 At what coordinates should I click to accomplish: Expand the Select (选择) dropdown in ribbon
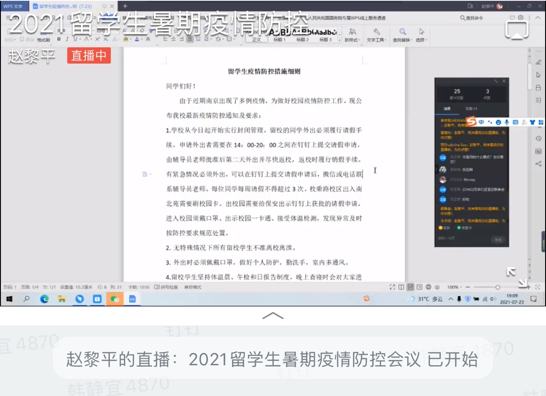pyautogui.click(x=421, y=35)
